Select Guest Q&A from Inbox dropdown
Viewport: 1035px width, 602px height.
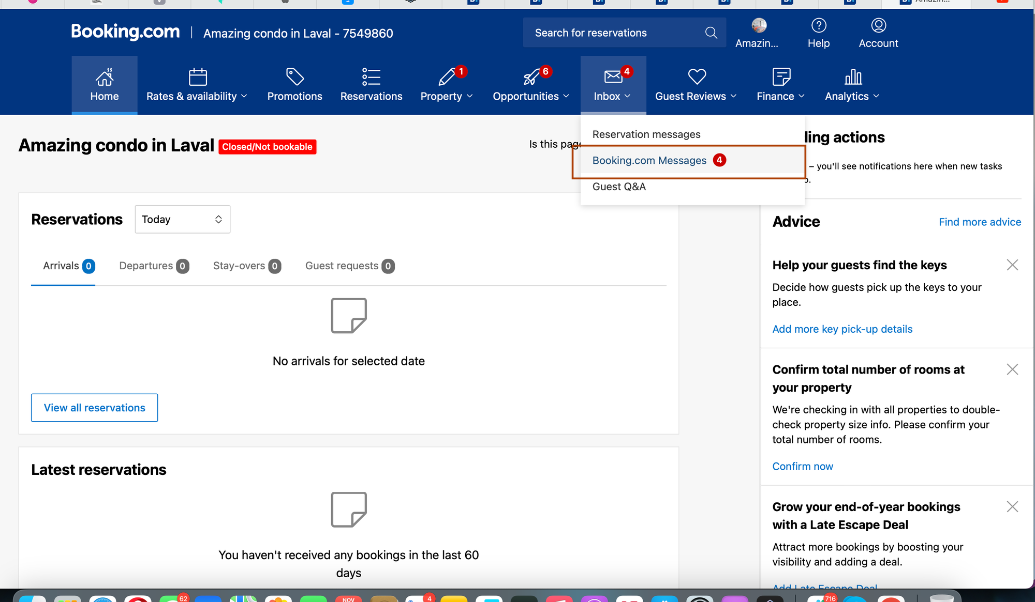(619, 187)
